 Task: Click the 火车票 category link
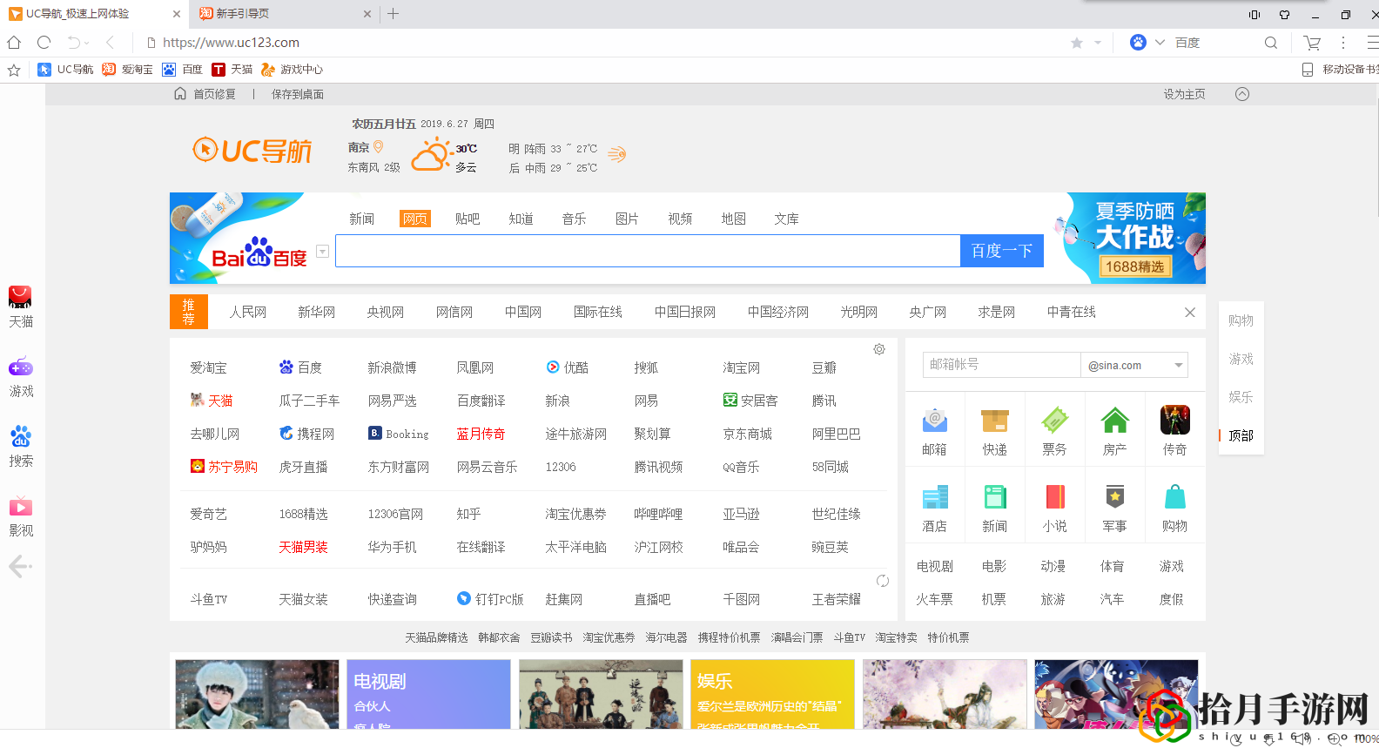(x=934, y=599)
